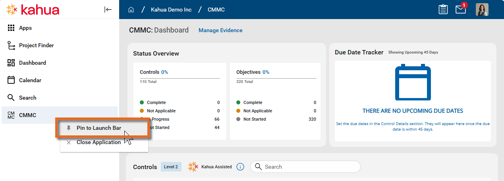Click Kahua Demo Inc breadcrumb
The image size is (504, 181).
[171, 10]
